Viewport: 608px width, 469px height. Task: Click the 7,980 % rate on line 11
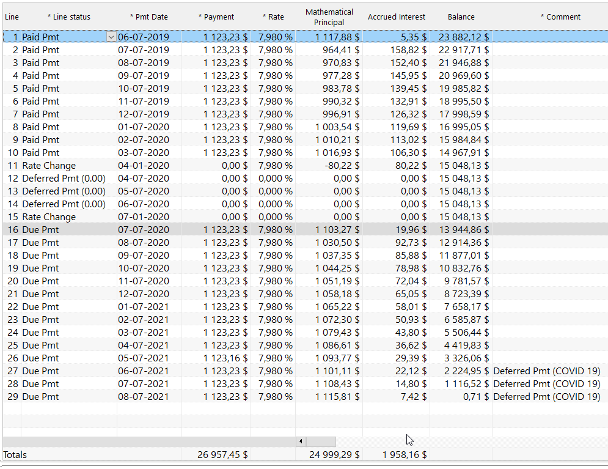(276, 166)
